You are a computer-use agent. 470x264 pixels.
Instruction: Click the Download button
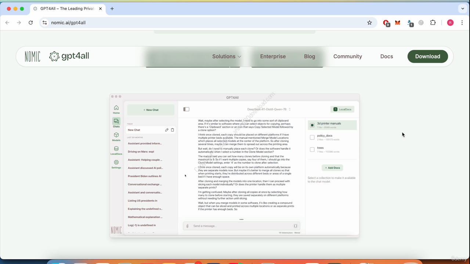click(x=428, y=56)
